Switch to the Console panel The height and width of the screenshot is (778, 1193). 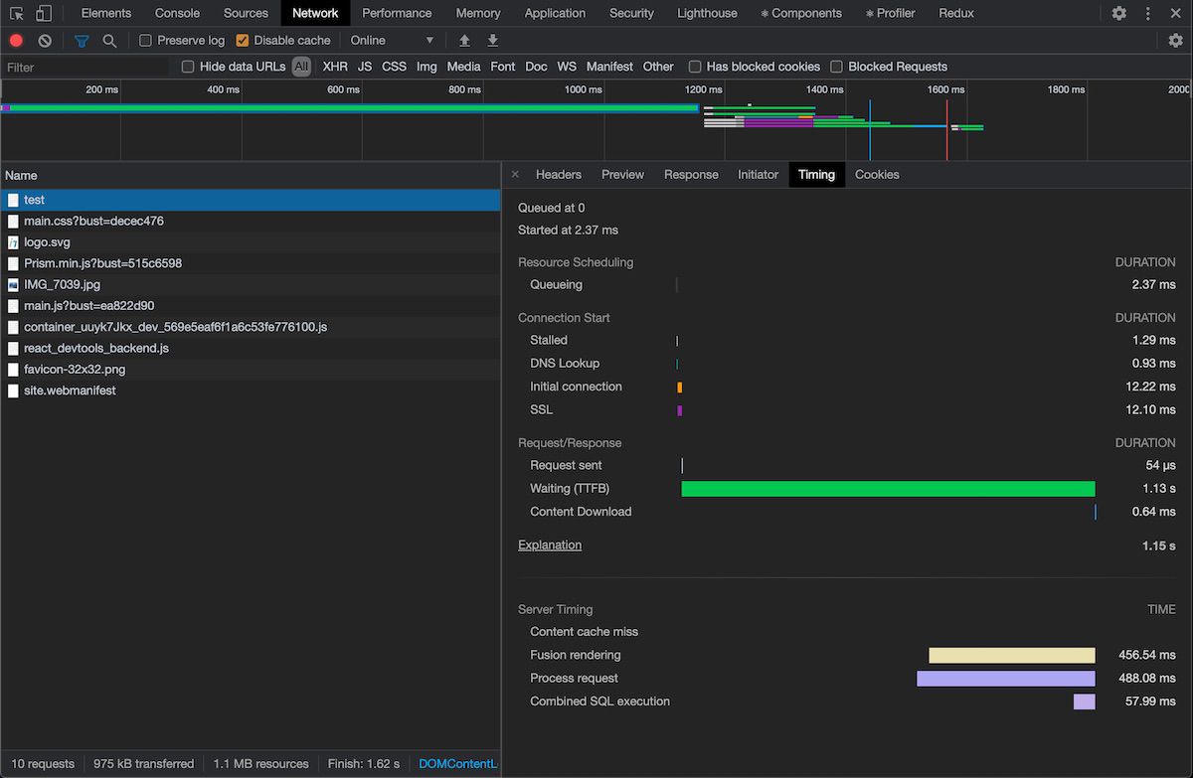177,13
